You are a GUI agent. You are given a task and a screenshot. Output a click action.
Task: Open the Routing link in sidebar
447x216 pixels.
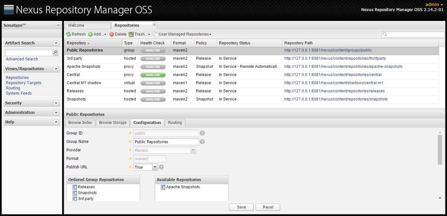13,88
